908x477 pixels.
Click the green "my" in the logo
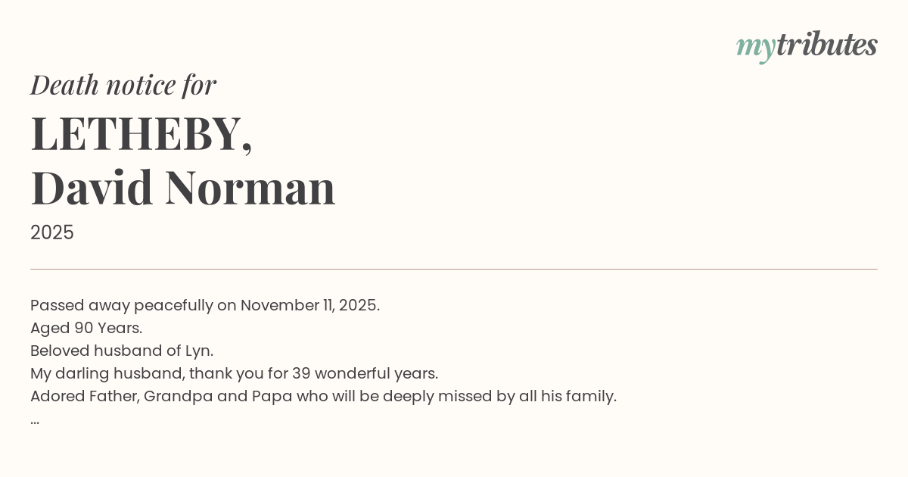click(755, 47)
